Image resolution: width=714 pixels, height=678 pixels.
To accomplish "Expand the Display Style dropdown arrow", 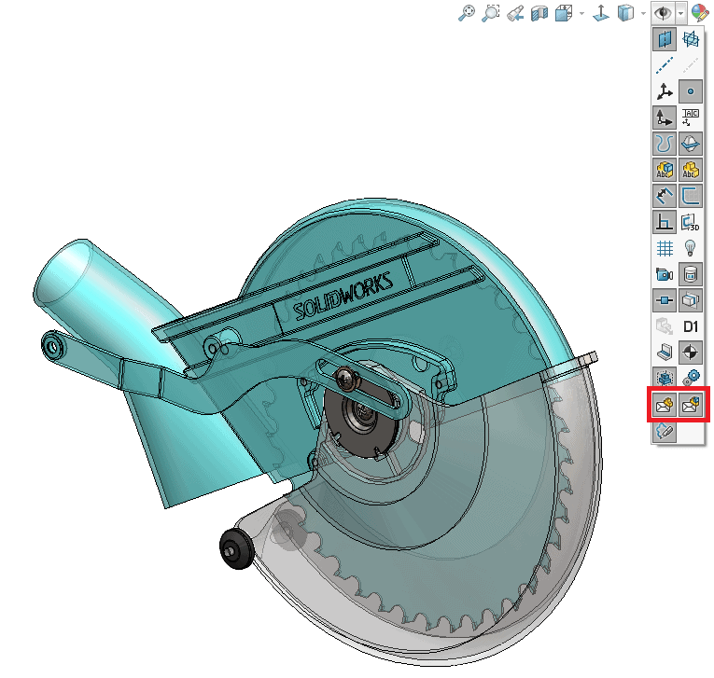I will [643, 14].
